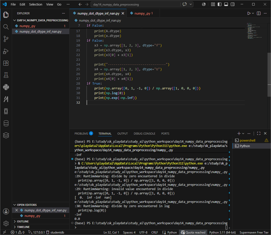Click Ln 32, Col 1 status item

(111, 232)
